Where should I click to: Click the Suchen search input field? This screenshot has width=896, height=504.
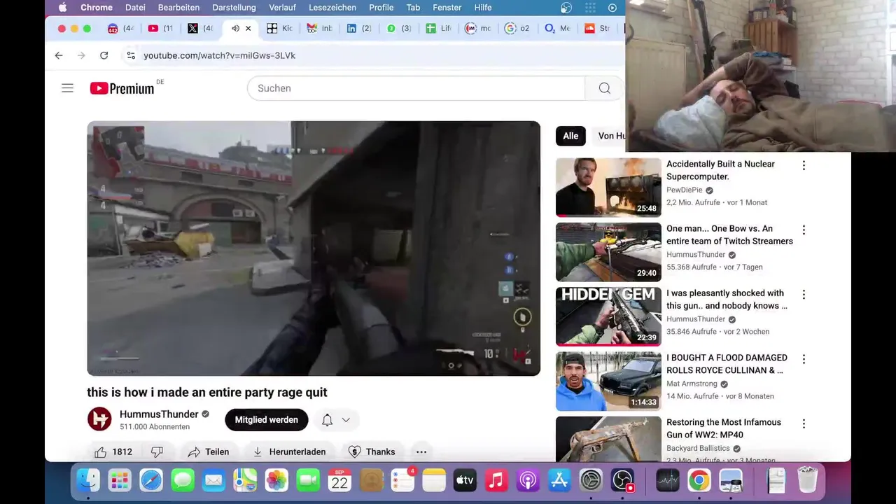click(x=416, y=88)
